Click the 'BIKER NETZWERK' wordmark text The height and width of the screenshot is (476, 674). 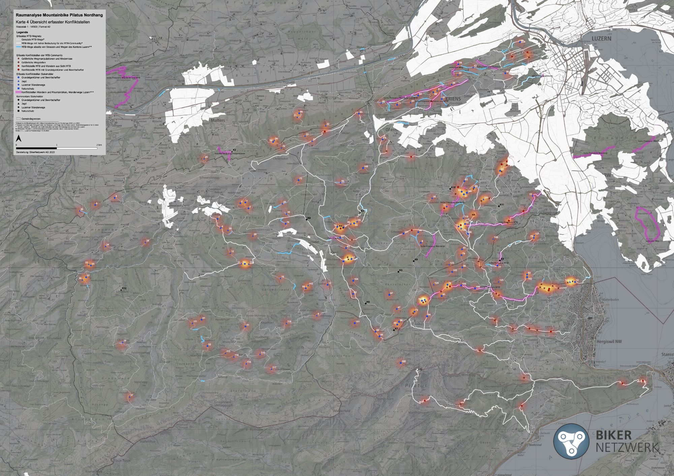627,441
